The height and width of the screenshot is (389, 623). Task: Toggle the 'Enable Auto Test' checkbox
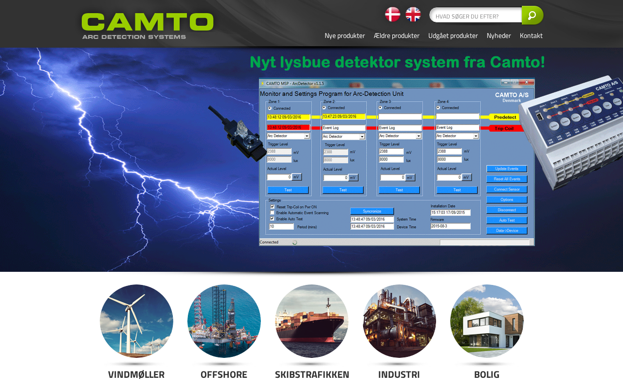[x=273, y=219]
